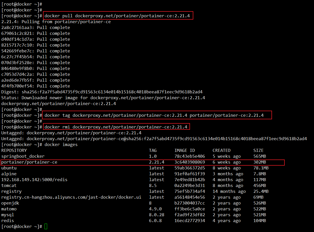Click layer line c7053d7d4c2a: Pull complete
Image resolution: width=314 pixels, height=232 pixels.
36,74
